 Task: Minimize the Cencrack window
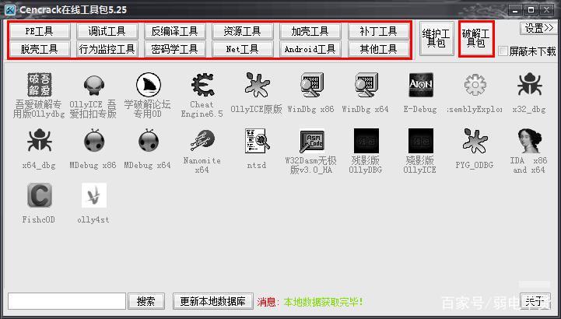(x=515, y=10)
